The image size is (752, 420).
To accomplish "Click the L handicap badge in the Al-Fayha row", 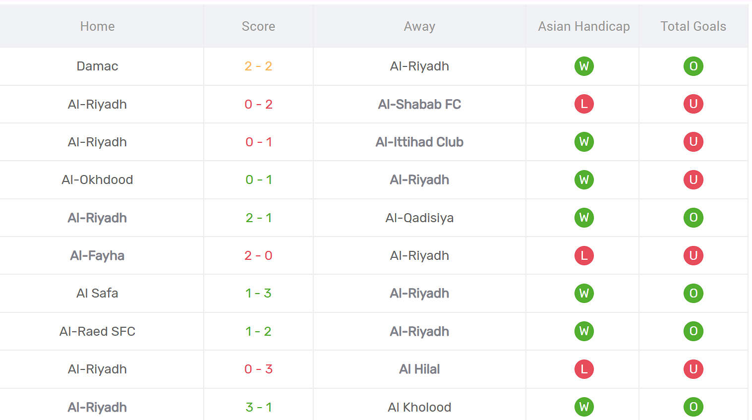I will 584,255.
